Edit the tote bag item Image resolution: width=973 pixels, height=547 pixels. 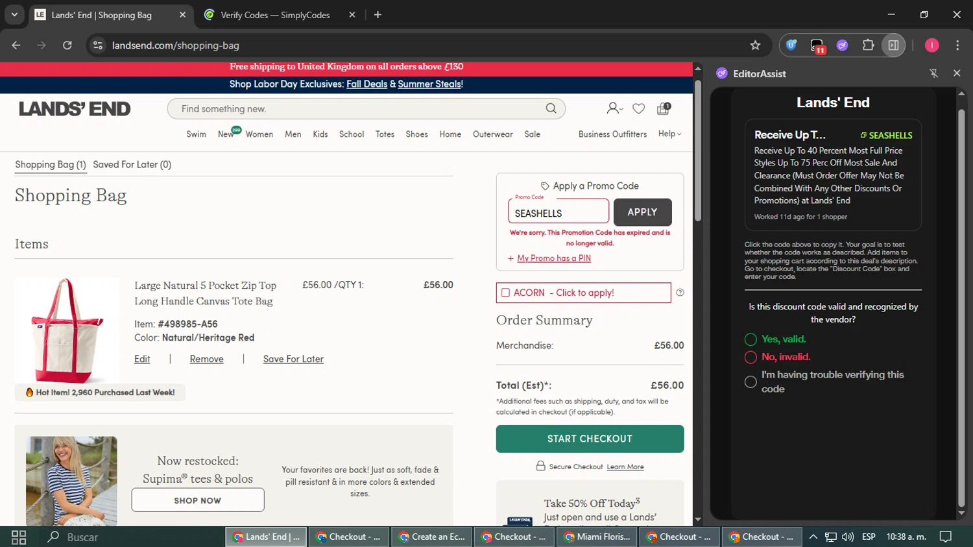pos(142,359)
